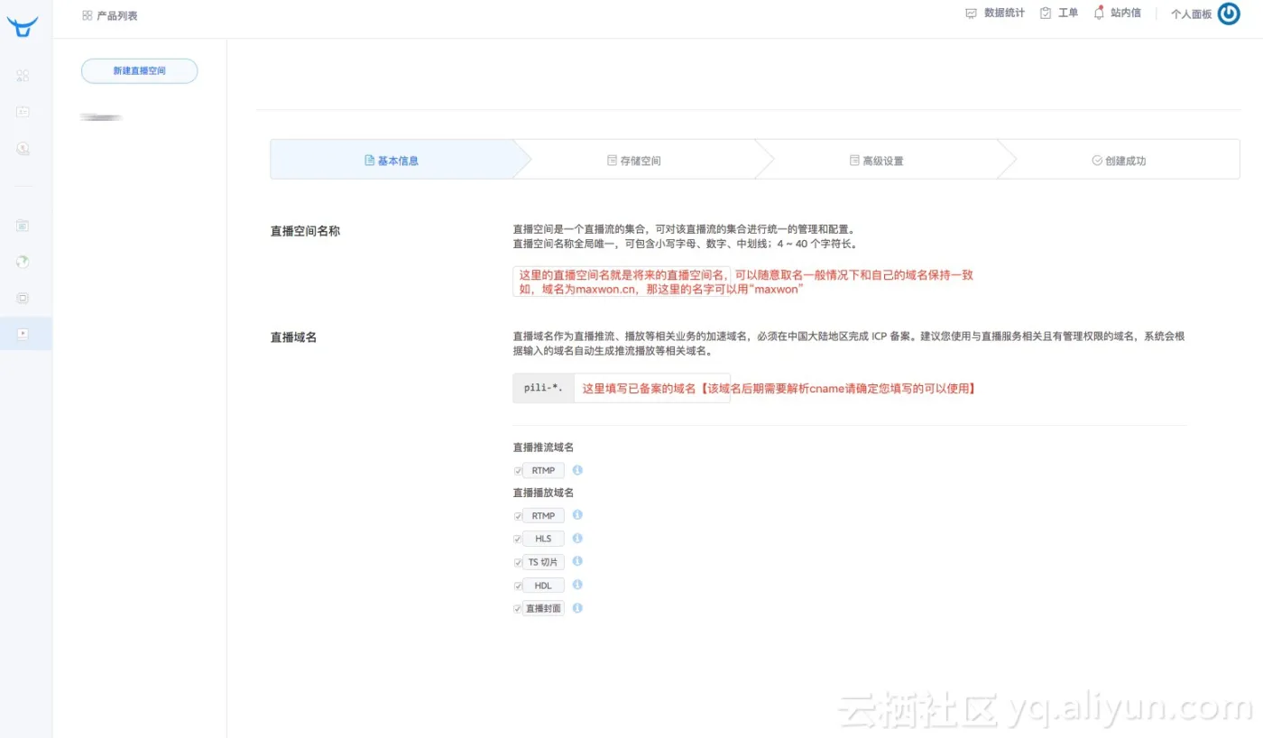Focus the 直播空间名称 input field
Screen dimensions: 1263x738
pyautogui.click(x=622, y=281)
